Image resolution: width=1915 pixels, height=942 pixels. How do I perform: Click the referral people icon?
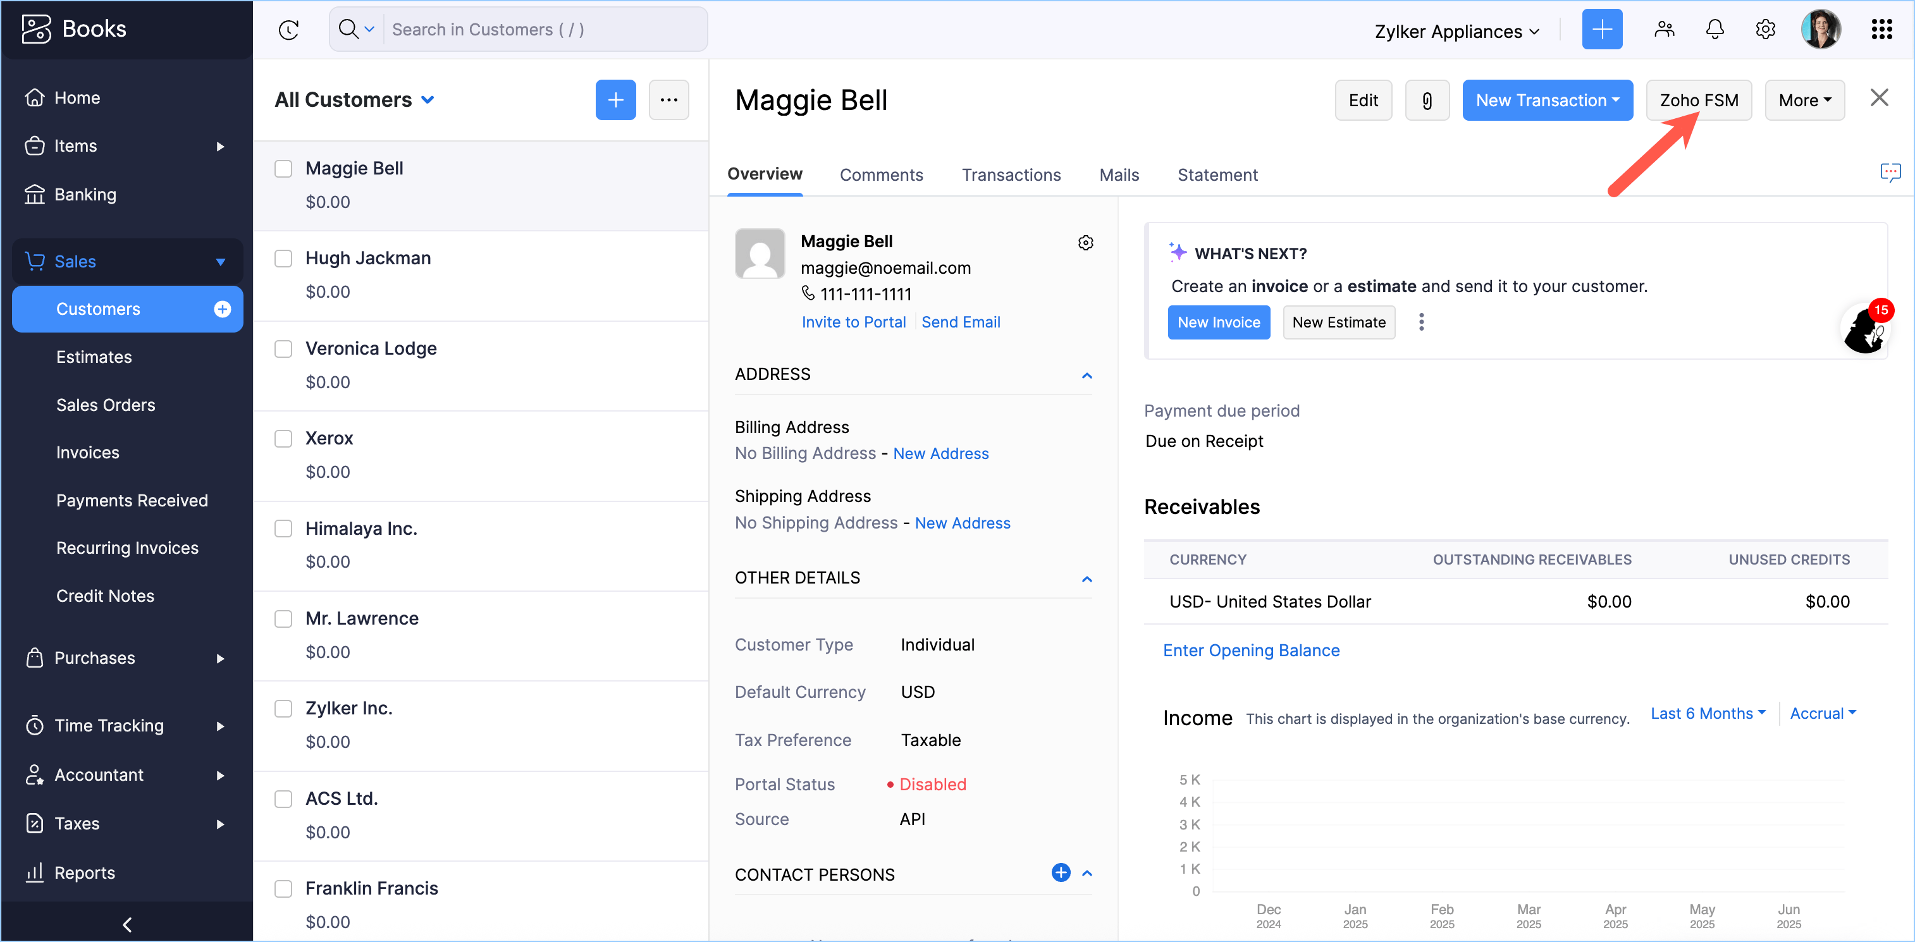pos(1664,30)
